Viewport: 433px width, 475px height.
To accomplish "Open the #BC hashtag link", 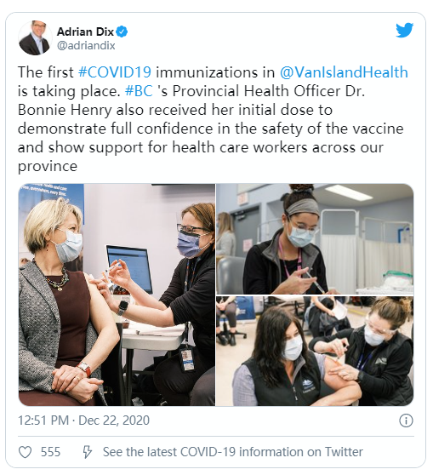I will (x=139, y=91).
